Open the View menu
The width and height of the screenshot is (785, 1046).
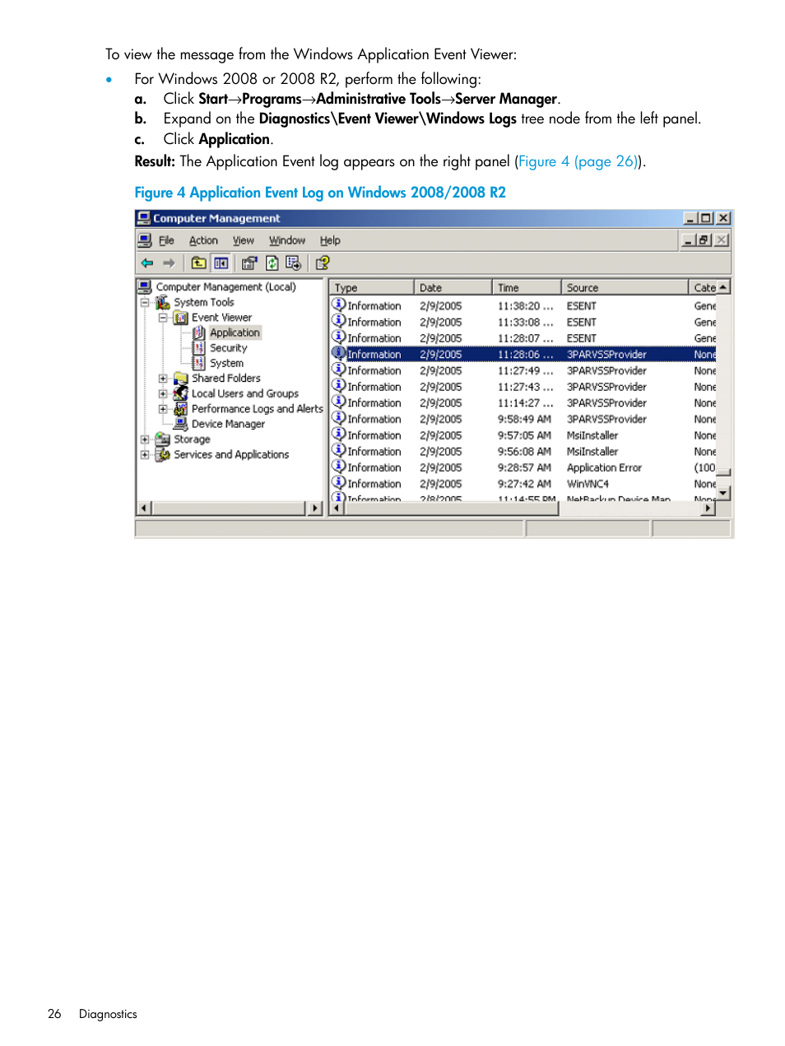(244, 240)
